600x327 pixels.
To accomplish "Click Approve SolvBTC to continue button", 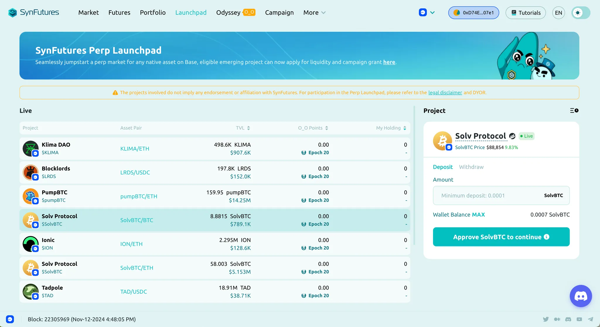I will pos(501,237).
